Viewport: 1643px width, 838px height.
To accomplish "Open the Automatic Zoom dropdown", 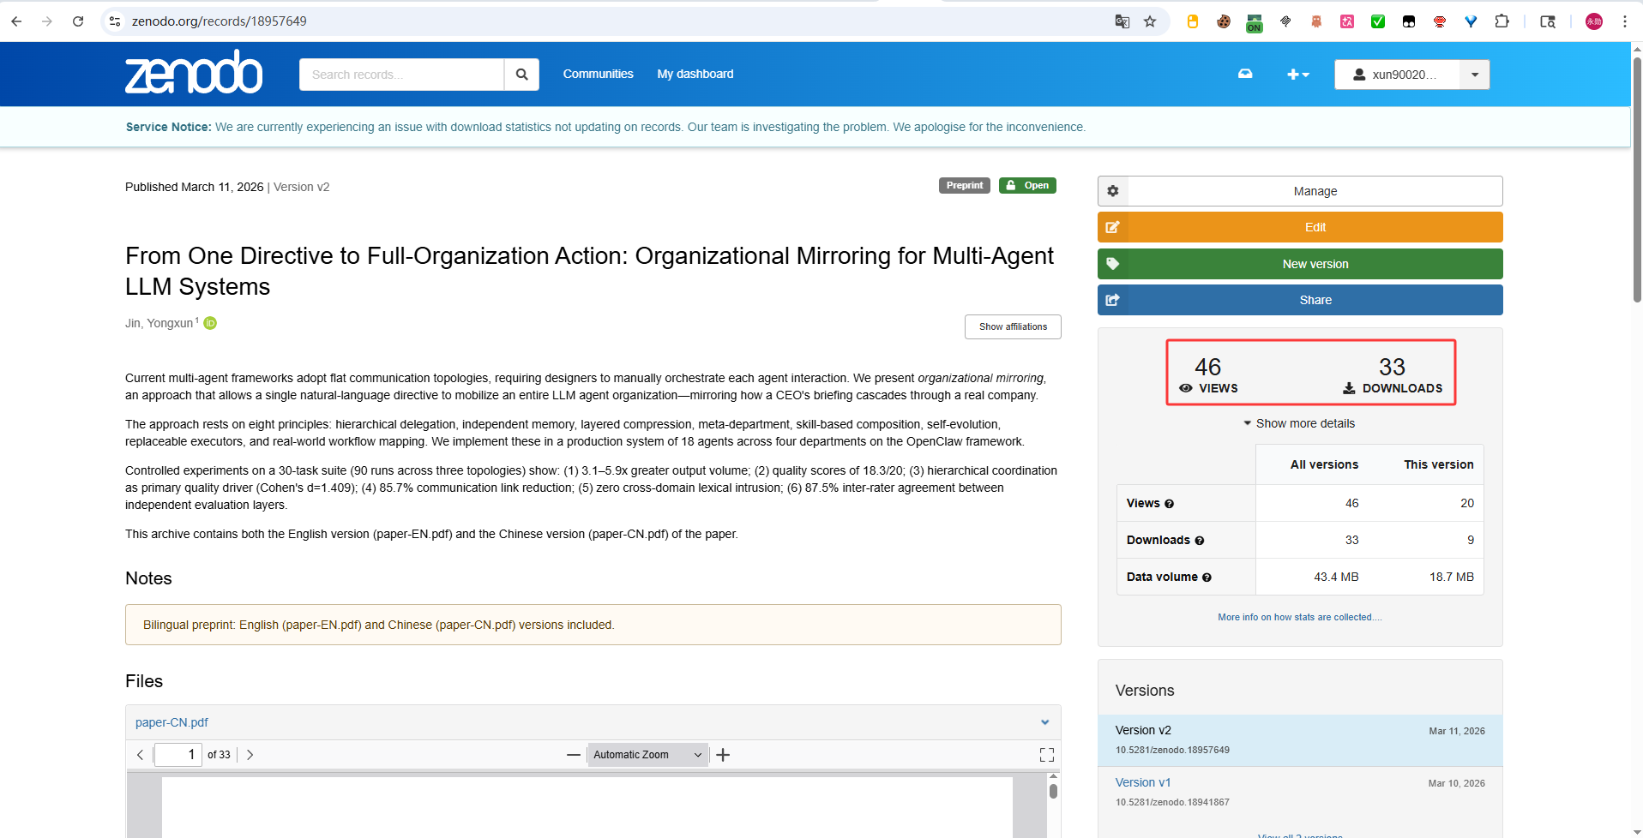I will [x=648, y=755].
